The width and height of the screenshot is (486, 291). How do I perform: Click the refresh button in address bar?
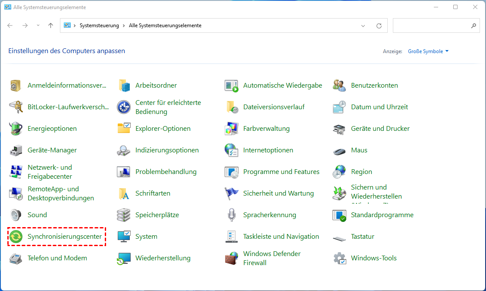tap(379, 25)
